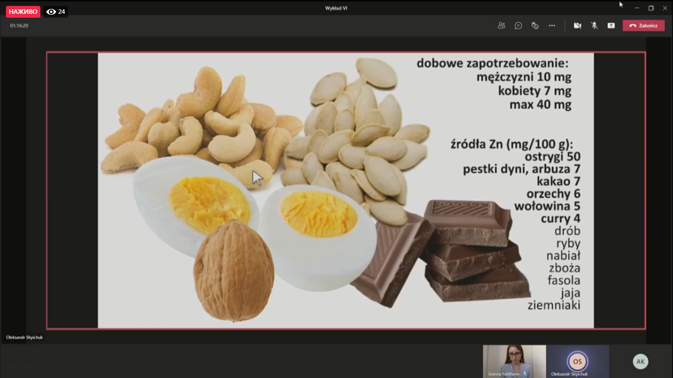
Task: Click the Oleksandr Shyichuk presenter name label
Action: [x=25, y=337]
